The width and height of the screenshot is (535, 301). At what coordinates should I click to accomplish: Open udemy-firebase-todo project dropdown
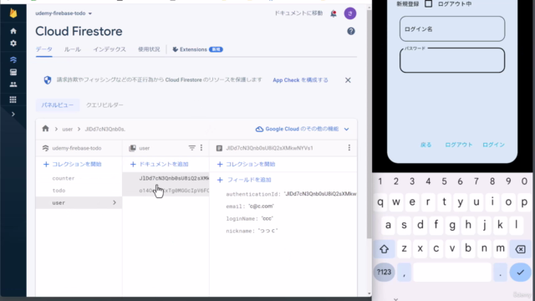(x=64, y=13)
